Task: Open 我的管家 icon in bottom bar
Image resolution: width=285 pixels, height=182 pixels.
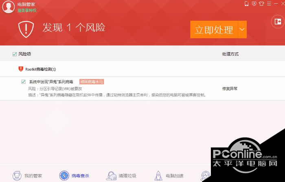Action: coord(17,175)
